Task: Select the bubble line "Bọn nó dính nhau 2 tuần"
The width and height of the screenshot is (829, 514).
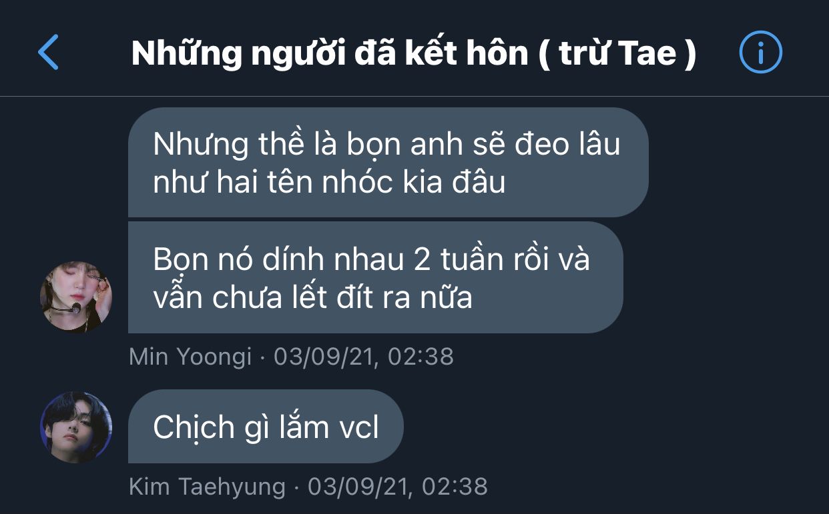Action: pos(330,260)
